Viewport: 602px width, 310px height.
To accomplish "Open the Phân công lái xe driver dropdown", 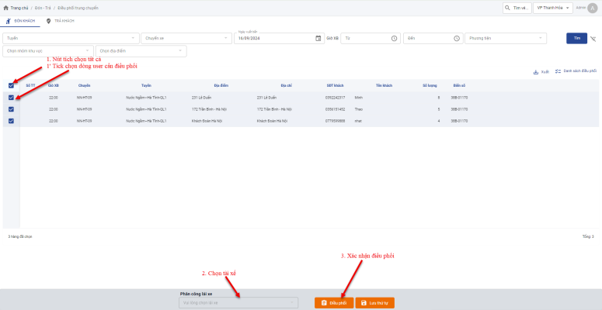I will [238, 303].
